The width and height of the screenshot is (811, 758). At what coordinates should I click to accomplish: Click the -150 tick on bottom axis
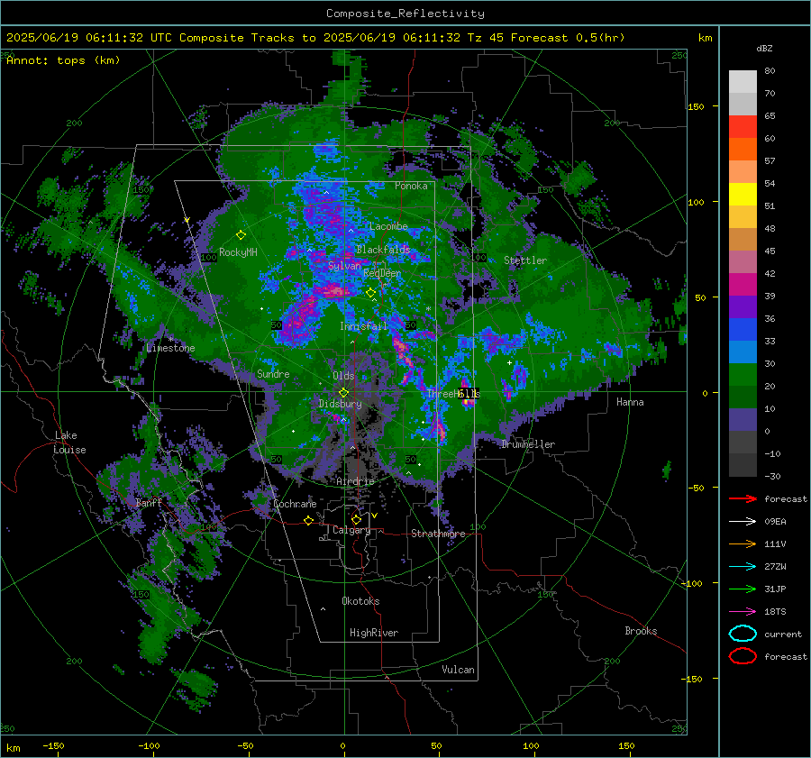click(54, 745)
